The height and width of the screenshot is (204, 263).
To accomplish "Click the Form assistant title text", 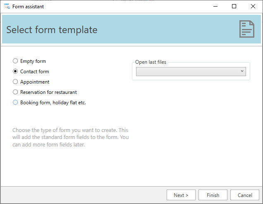I will [28, 6].
